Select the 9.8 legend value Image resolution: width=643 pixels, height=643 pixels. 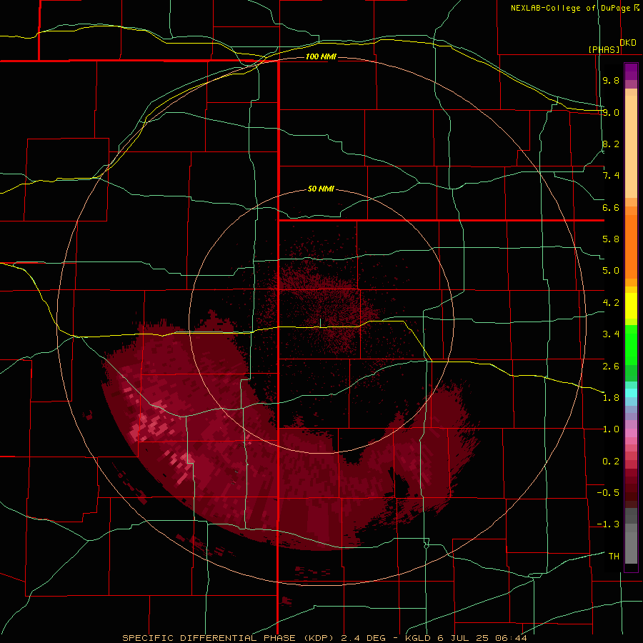pyautogui.click(x=611, y=81)
